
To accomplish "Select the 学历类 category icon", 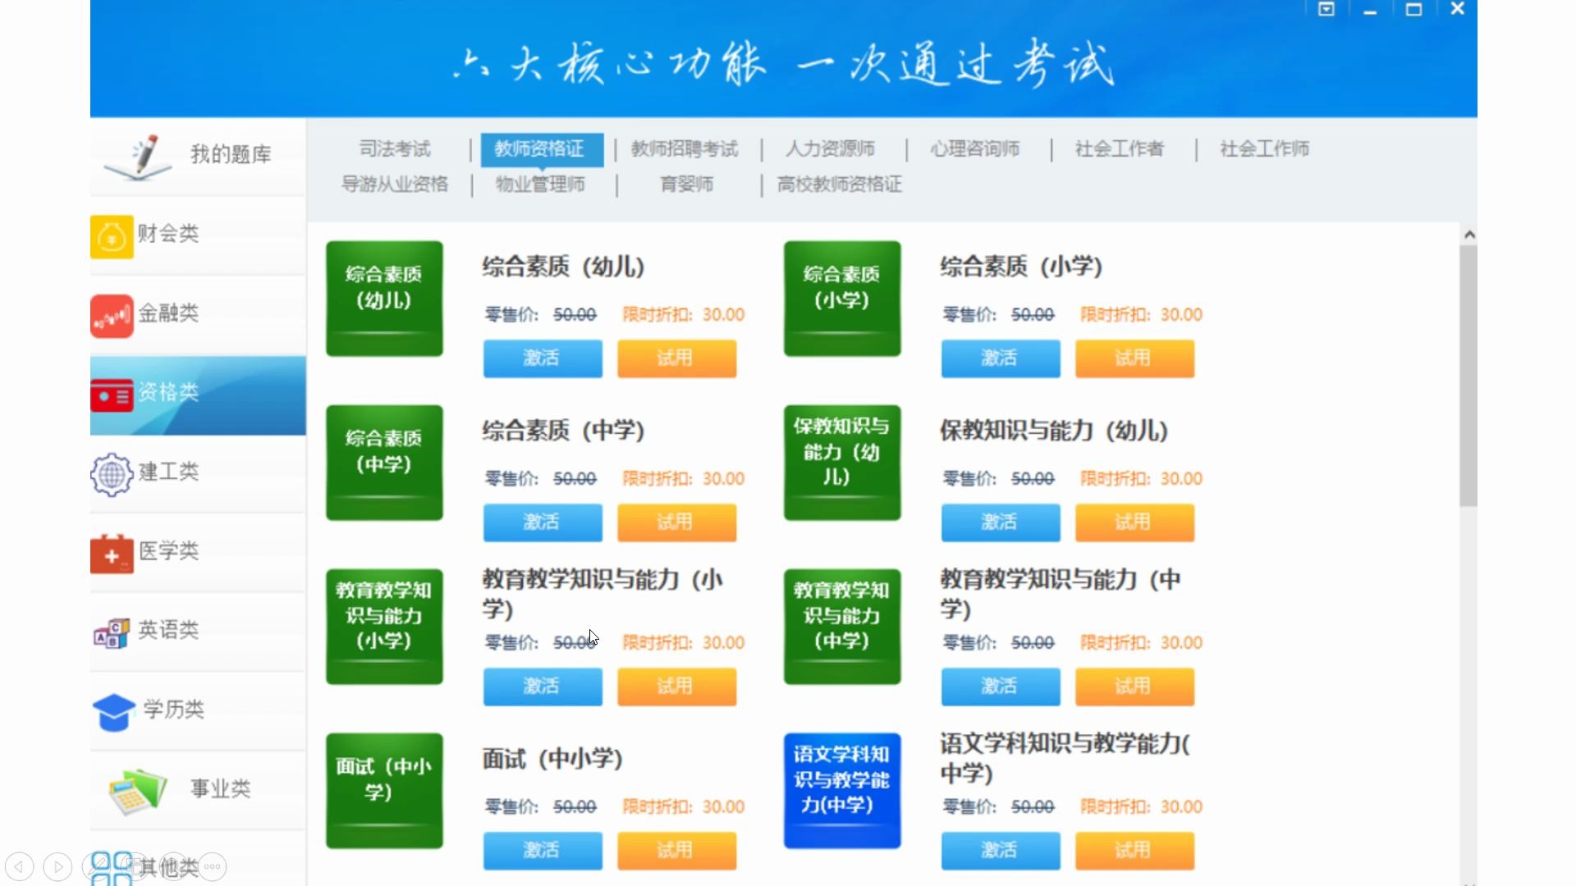I will (113, 710).
